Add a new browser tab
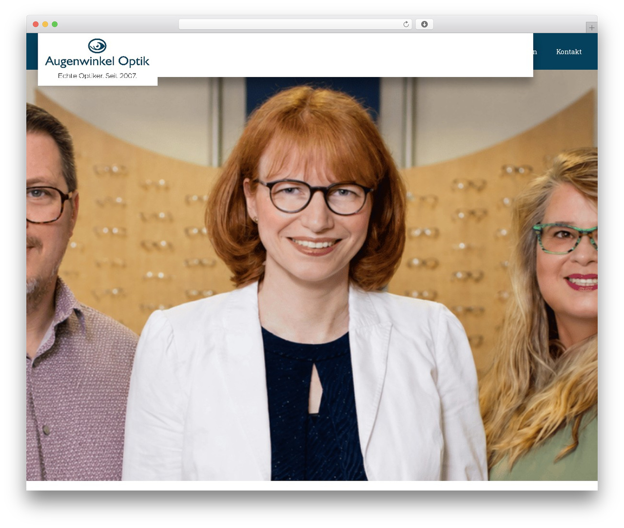The width and height of the screenshot is (624, 528). [591, 28]
